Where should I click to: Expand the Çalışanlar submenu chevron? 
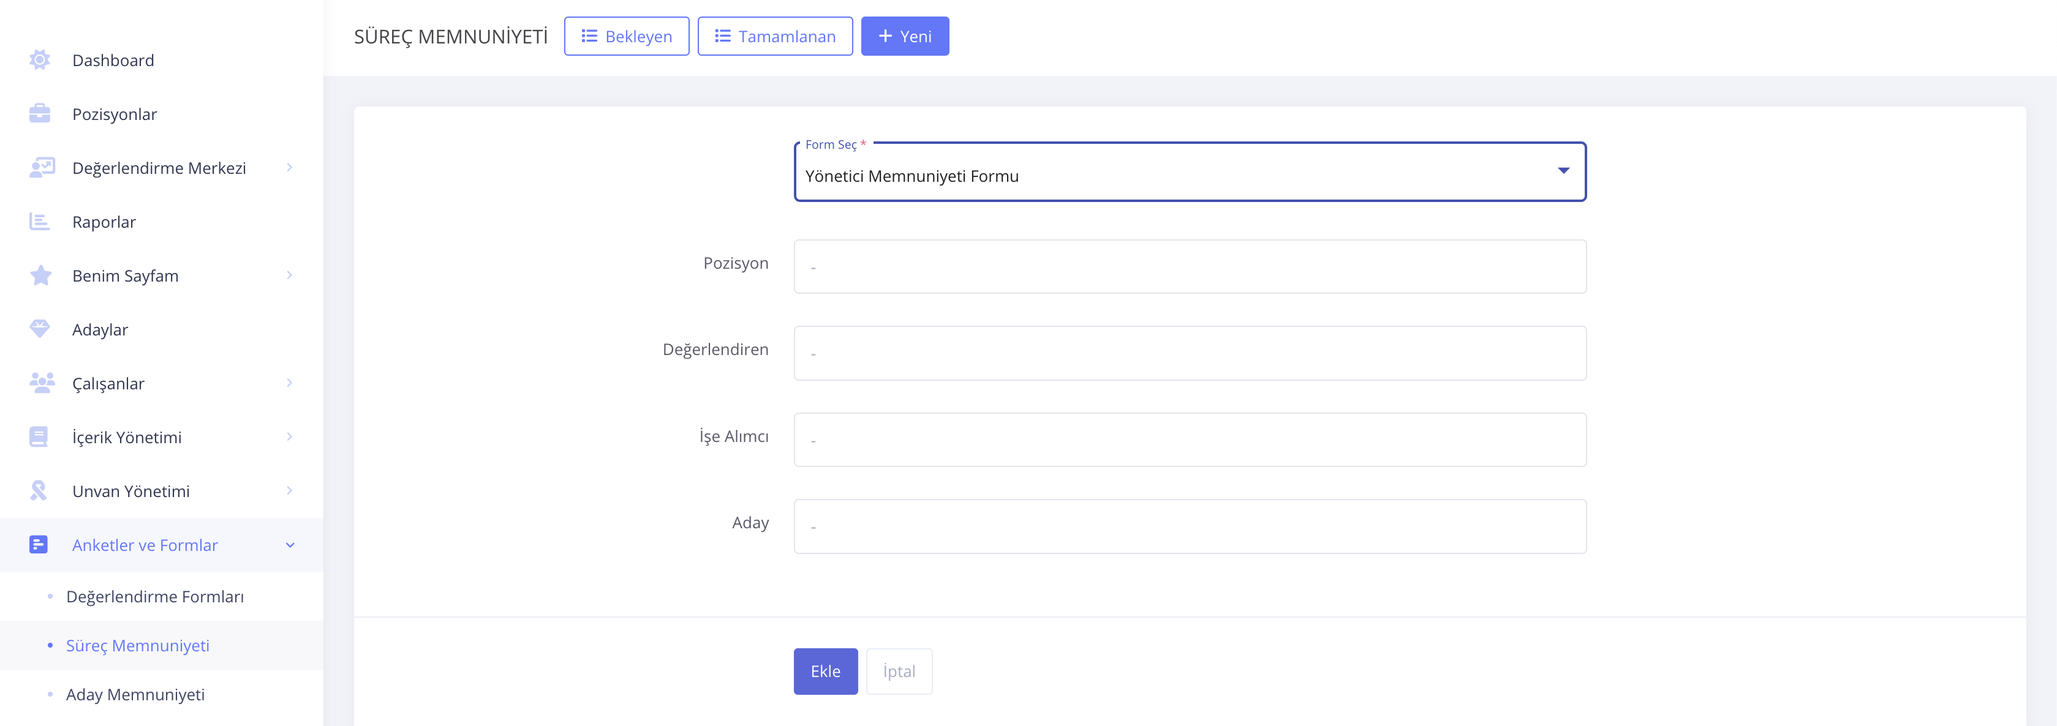coord(289,383)
